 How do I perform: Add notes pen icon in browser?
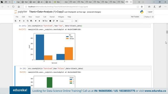[x=155, y=7]
